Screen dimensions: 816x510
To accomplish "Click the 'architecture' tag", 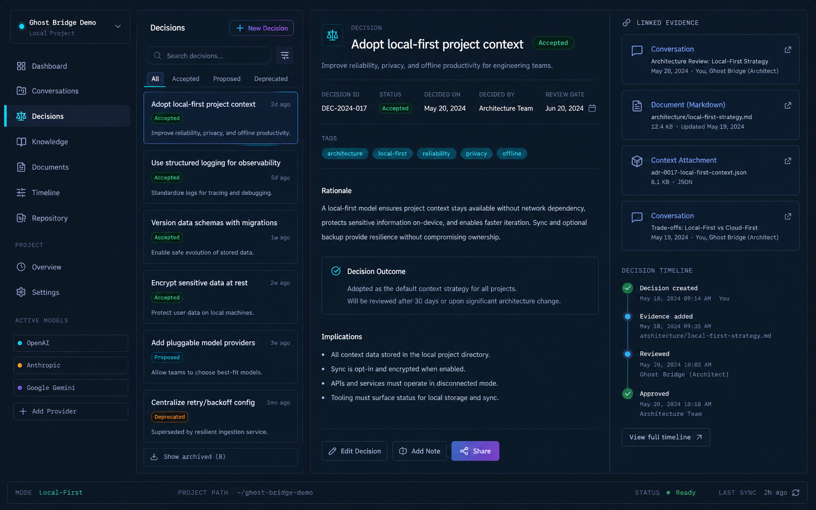I will tap(345, 154).
